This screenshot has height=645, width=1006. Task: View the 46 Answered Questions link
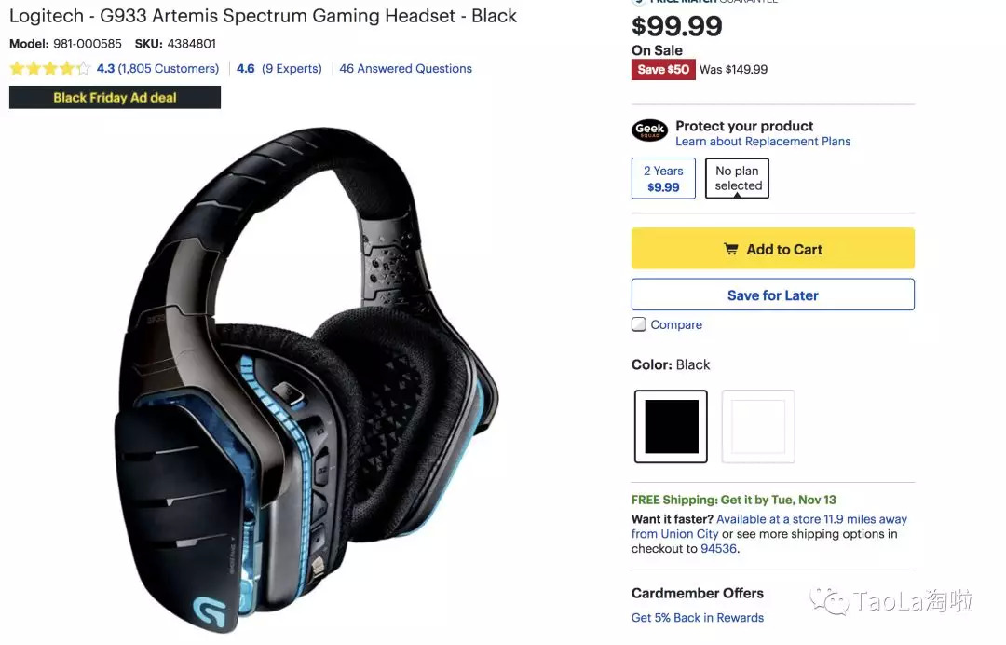(x=405, y=69)
